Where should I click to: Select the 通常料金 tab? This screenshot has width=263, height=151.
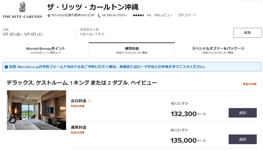coord(131,50)
